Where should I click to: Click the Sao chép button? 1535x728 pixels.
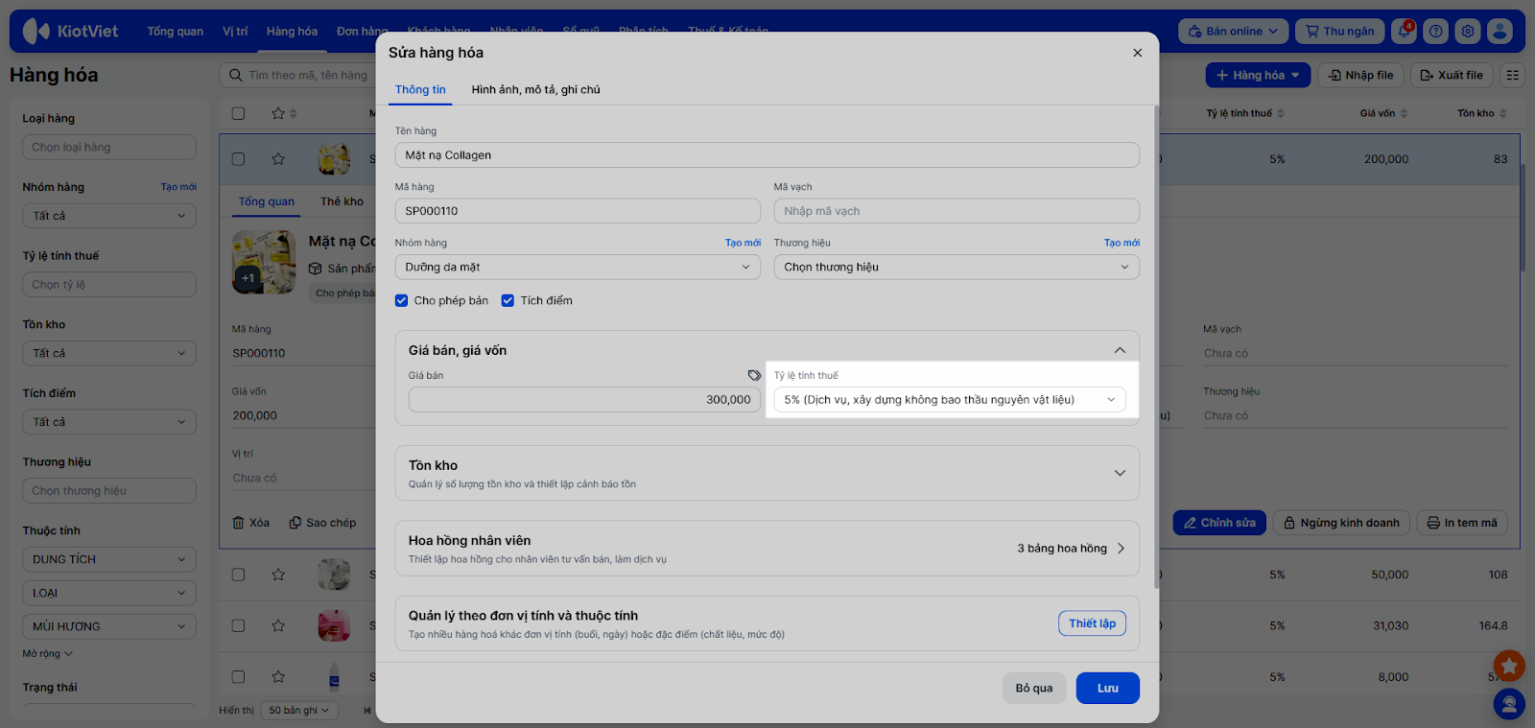[x=322, y=523]
